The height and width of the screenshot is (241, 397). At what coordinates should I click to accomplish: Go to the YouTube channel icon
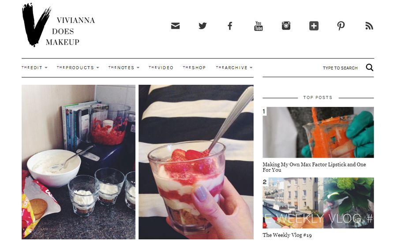[x=258, y=26]
